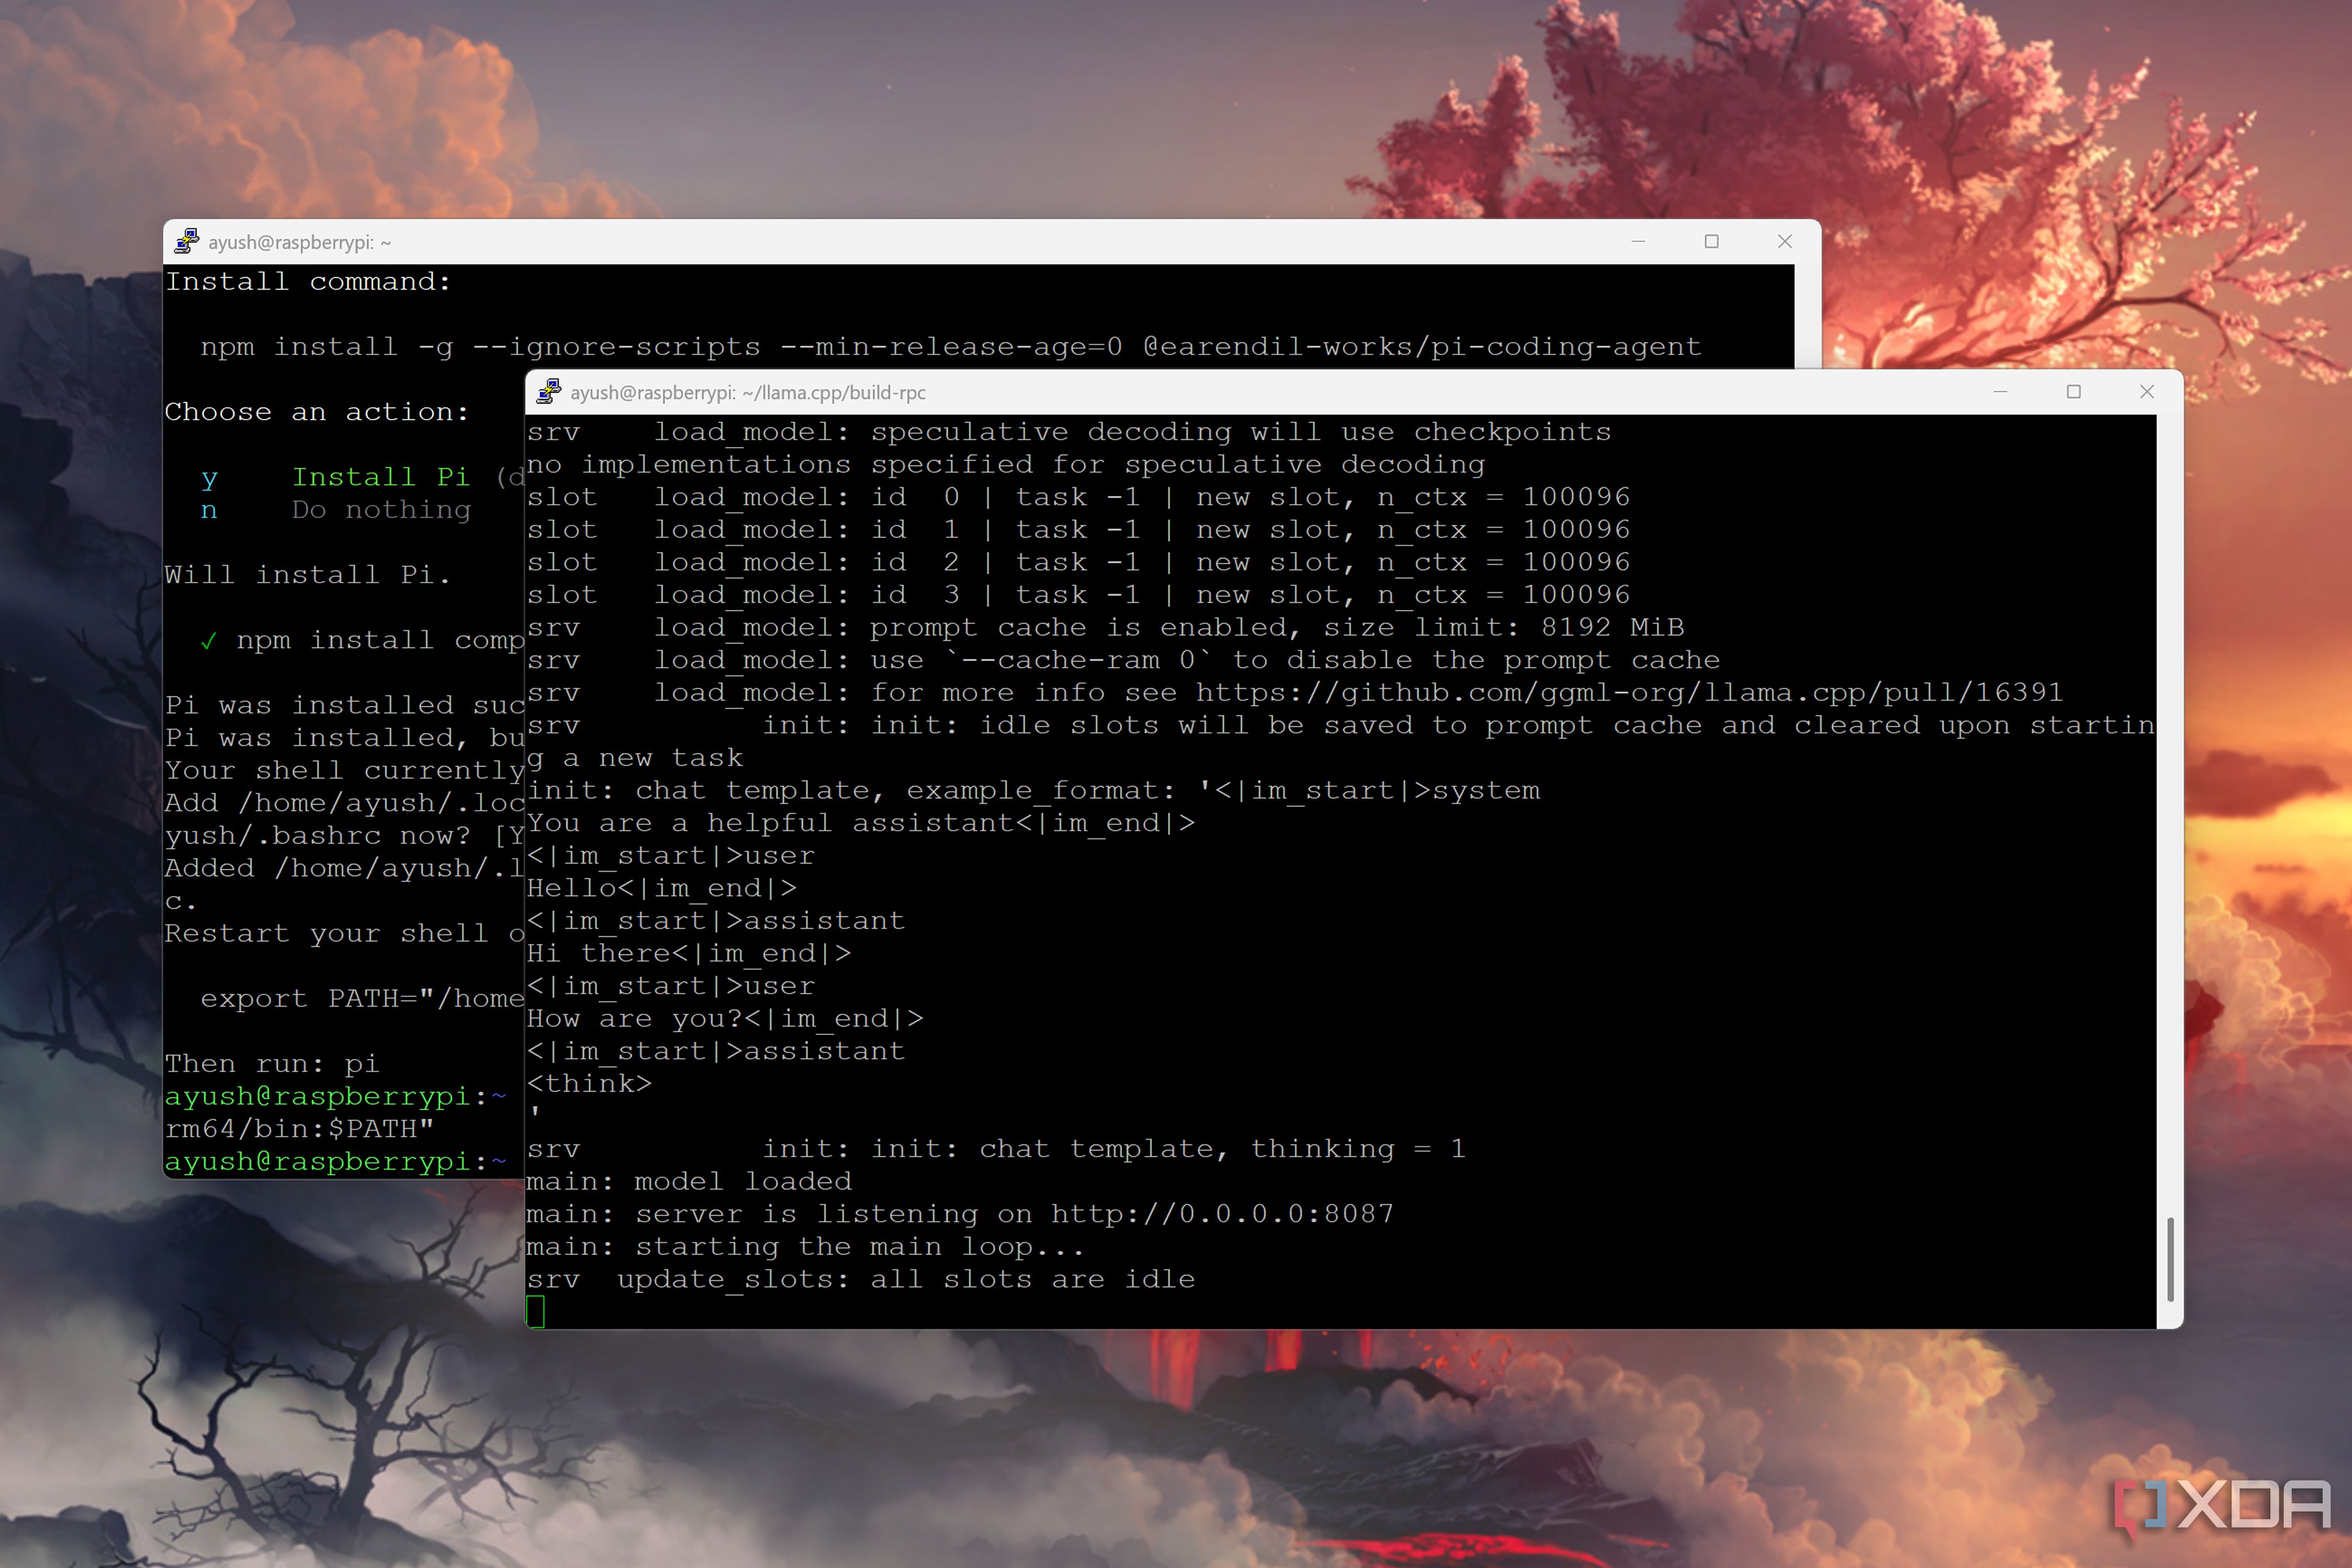Click the '<think>' tag line
This screenshot has height=1568, width=2352.
coord(589,1084)
